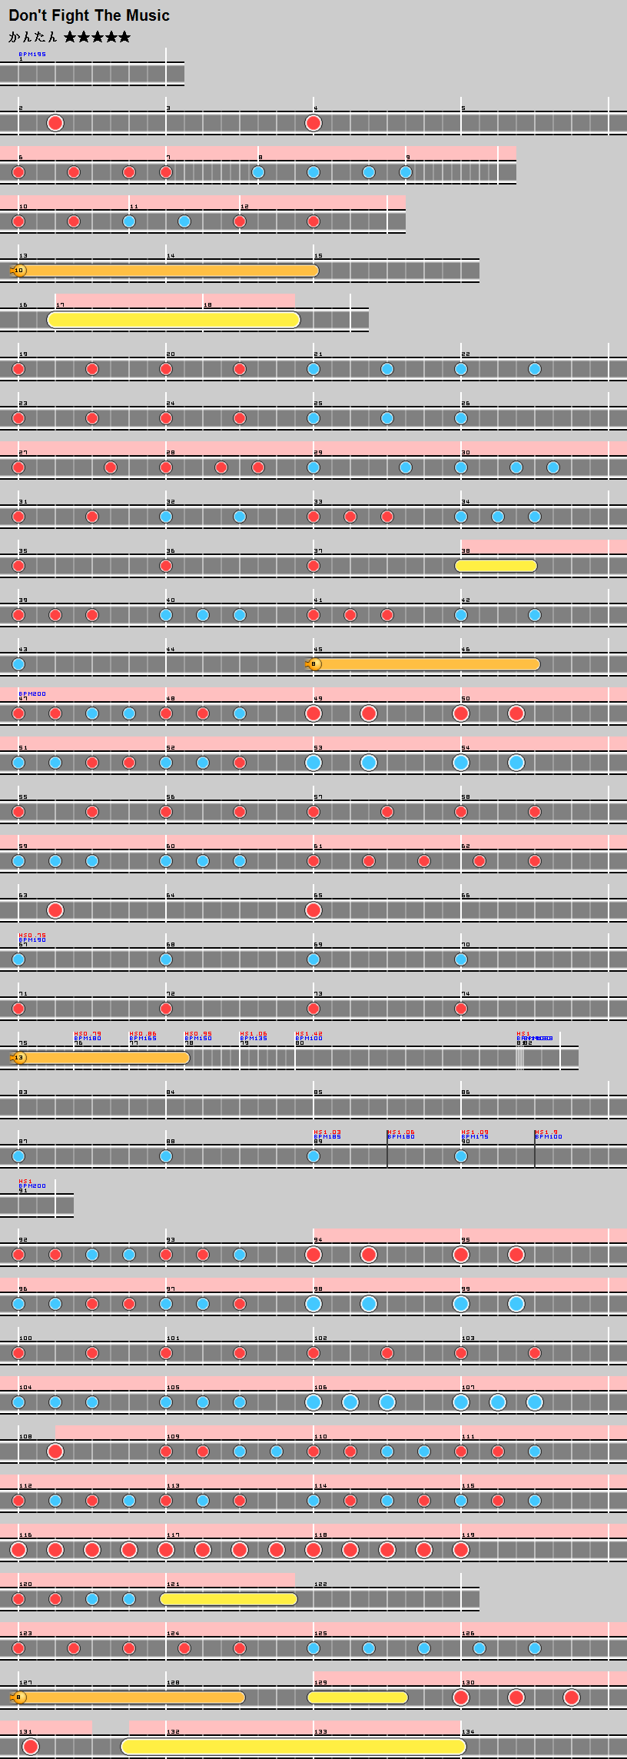Screen dimensions: 627x1759
Task: Click the HS1.42 BPM100 marker at measure 80
Action: click(x=309, y=1036)
